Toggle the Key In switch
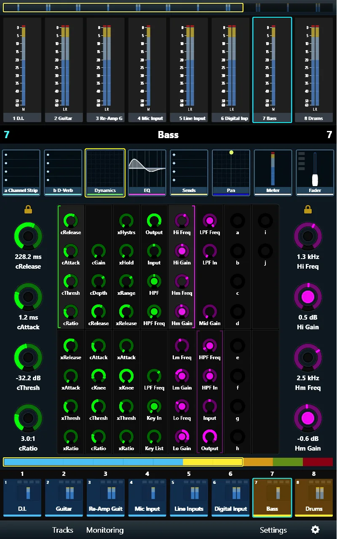Image resolution: width=337 pixels, height=539 pixels. coord(154,406)
